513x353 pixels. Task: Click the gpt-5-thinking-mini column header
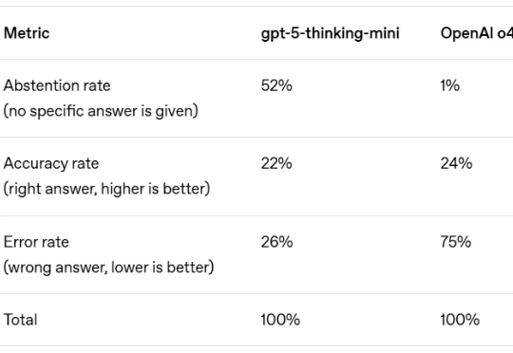pos(330,33)
